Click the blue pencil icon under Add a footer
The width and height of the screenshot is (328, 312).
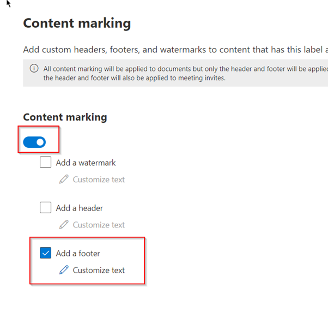(x=64, y=270)
